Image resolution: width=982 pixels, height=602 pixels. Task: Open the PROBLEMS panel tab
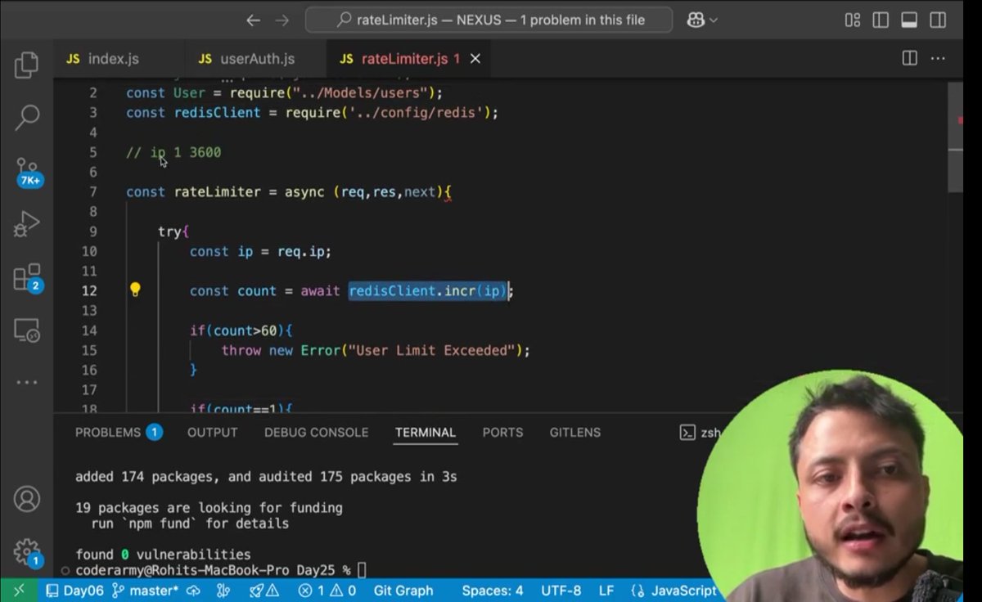118,432
